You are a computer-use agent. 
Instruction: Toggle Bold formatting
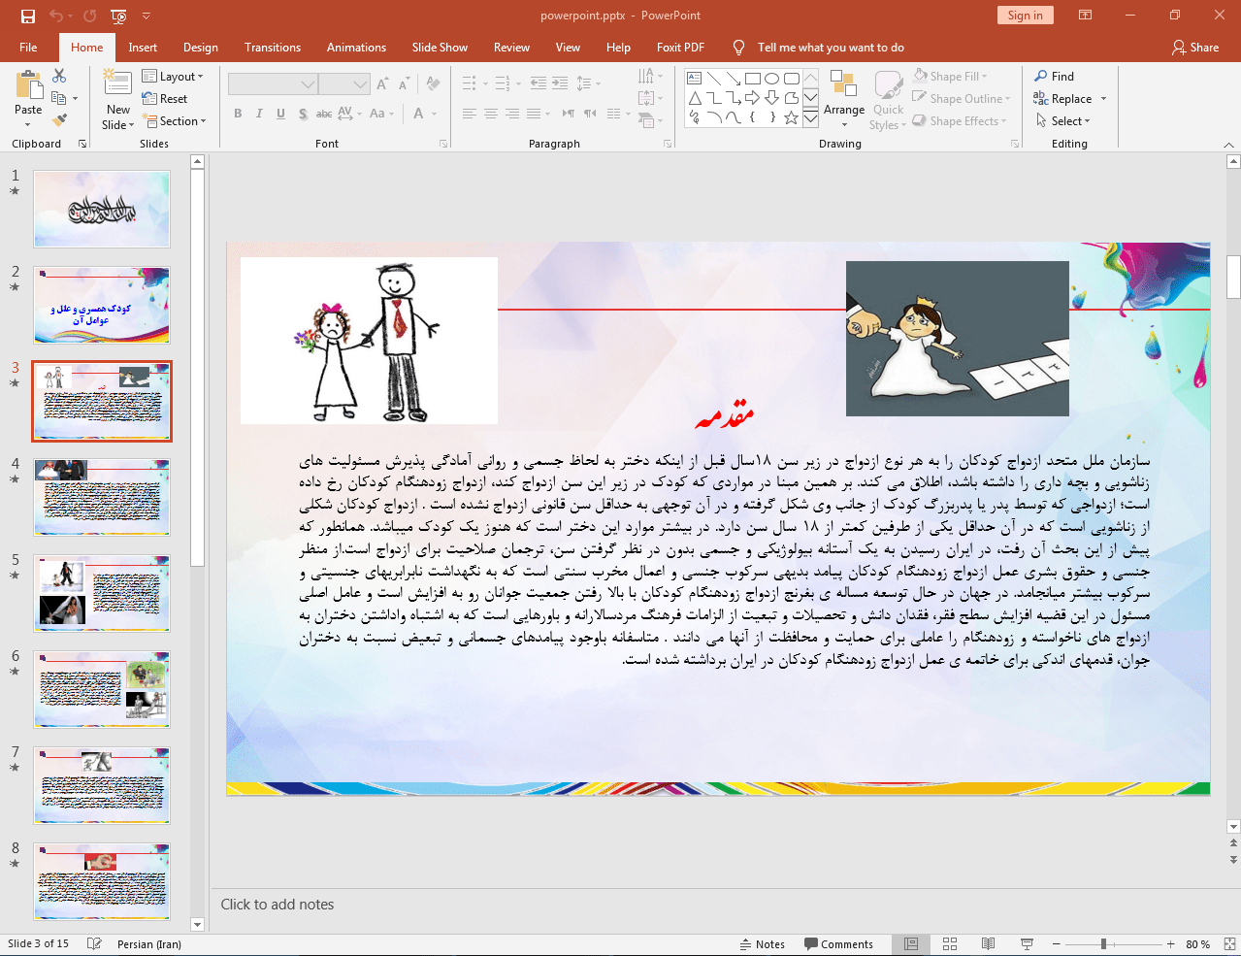238,114
